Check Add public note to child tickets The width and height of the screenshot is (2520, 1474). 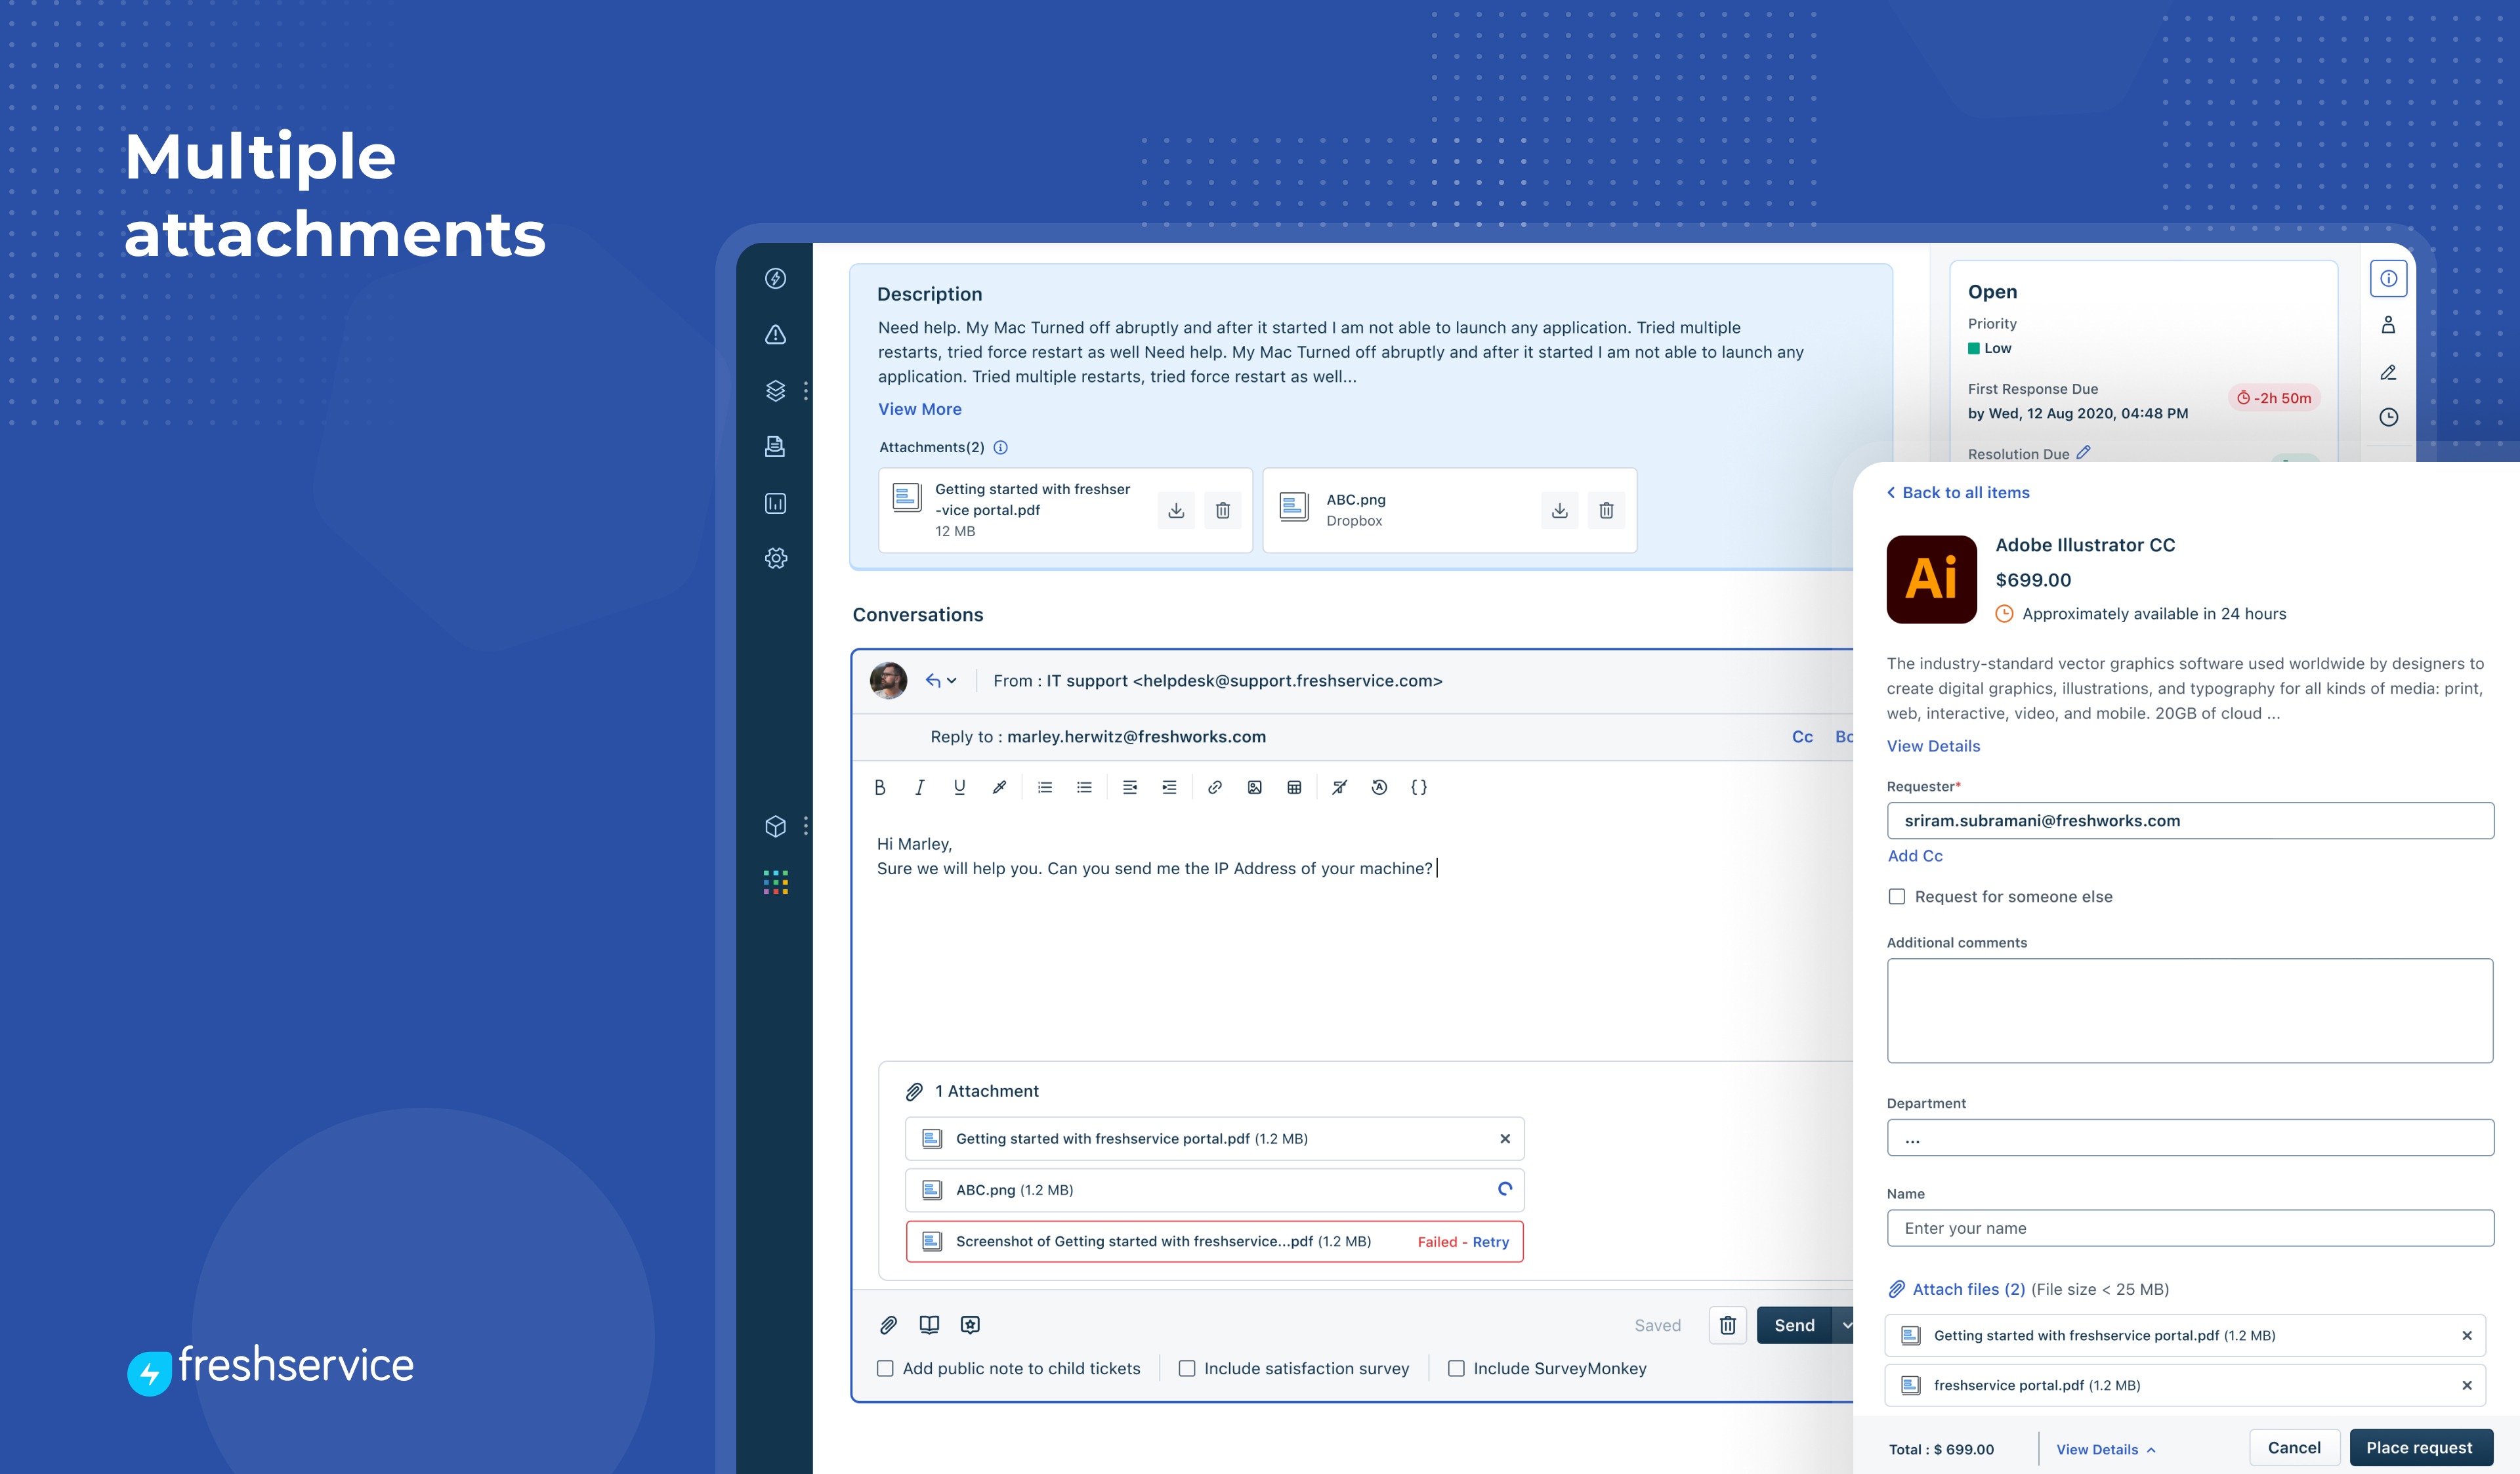885,1368
